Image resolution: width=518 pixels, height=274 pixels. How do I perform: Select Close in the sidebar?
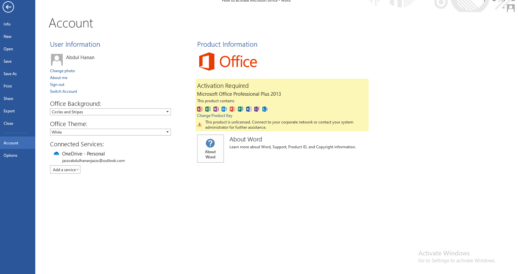[18, 123]
